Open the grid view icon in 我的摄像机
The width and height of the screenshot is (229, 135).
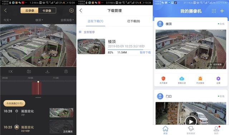click(x=214, y=11)
